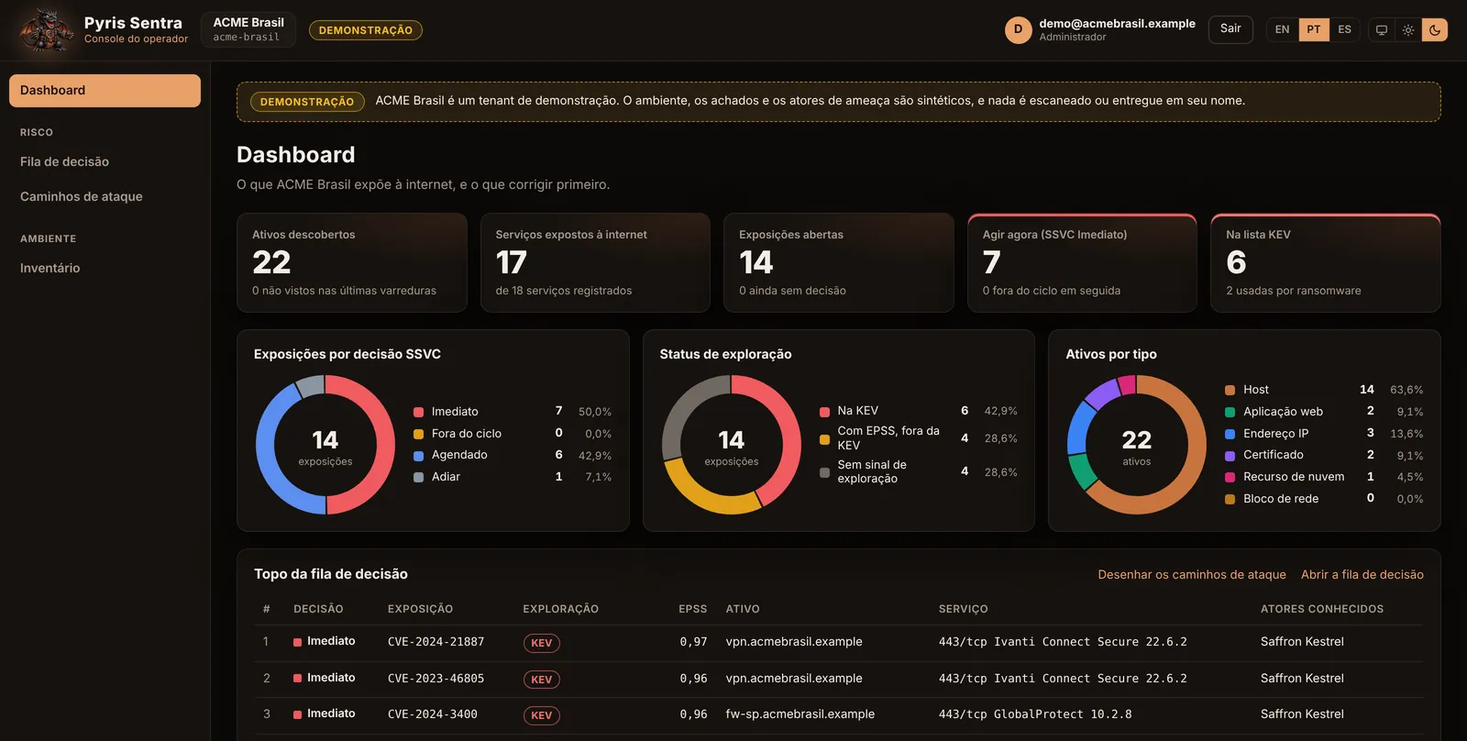Screen dimensions: 1467x741
Task: Click Na KEV red legend swatch
Action: pos(824,412)
